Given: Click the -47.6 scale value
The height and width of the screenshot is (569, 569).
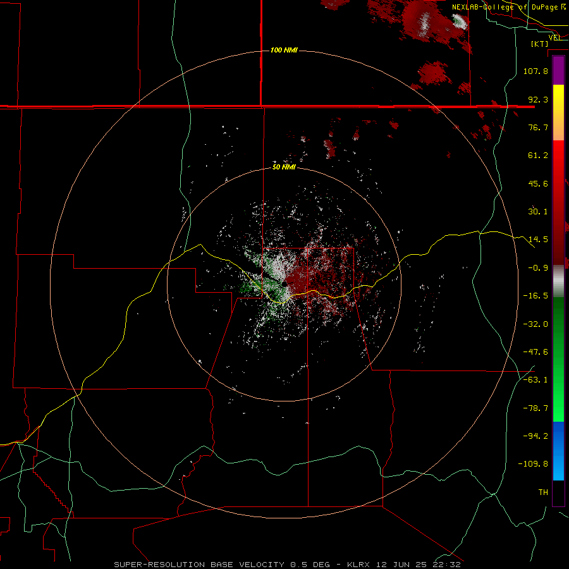Looking at the screenshot, I should tap(535, 352).
